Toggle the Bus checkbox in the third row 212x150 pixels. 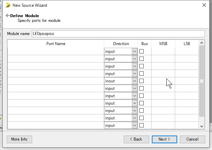coord(141,66)
